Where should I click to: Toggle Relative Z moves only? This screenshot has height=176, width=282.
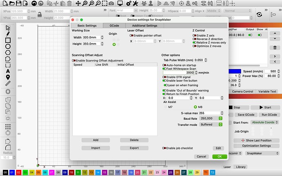(195, 42)
